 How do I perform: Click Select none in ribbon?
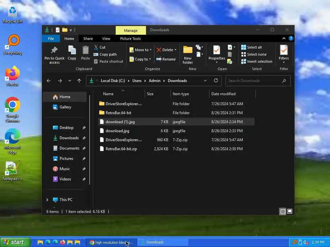click(254, 54)
